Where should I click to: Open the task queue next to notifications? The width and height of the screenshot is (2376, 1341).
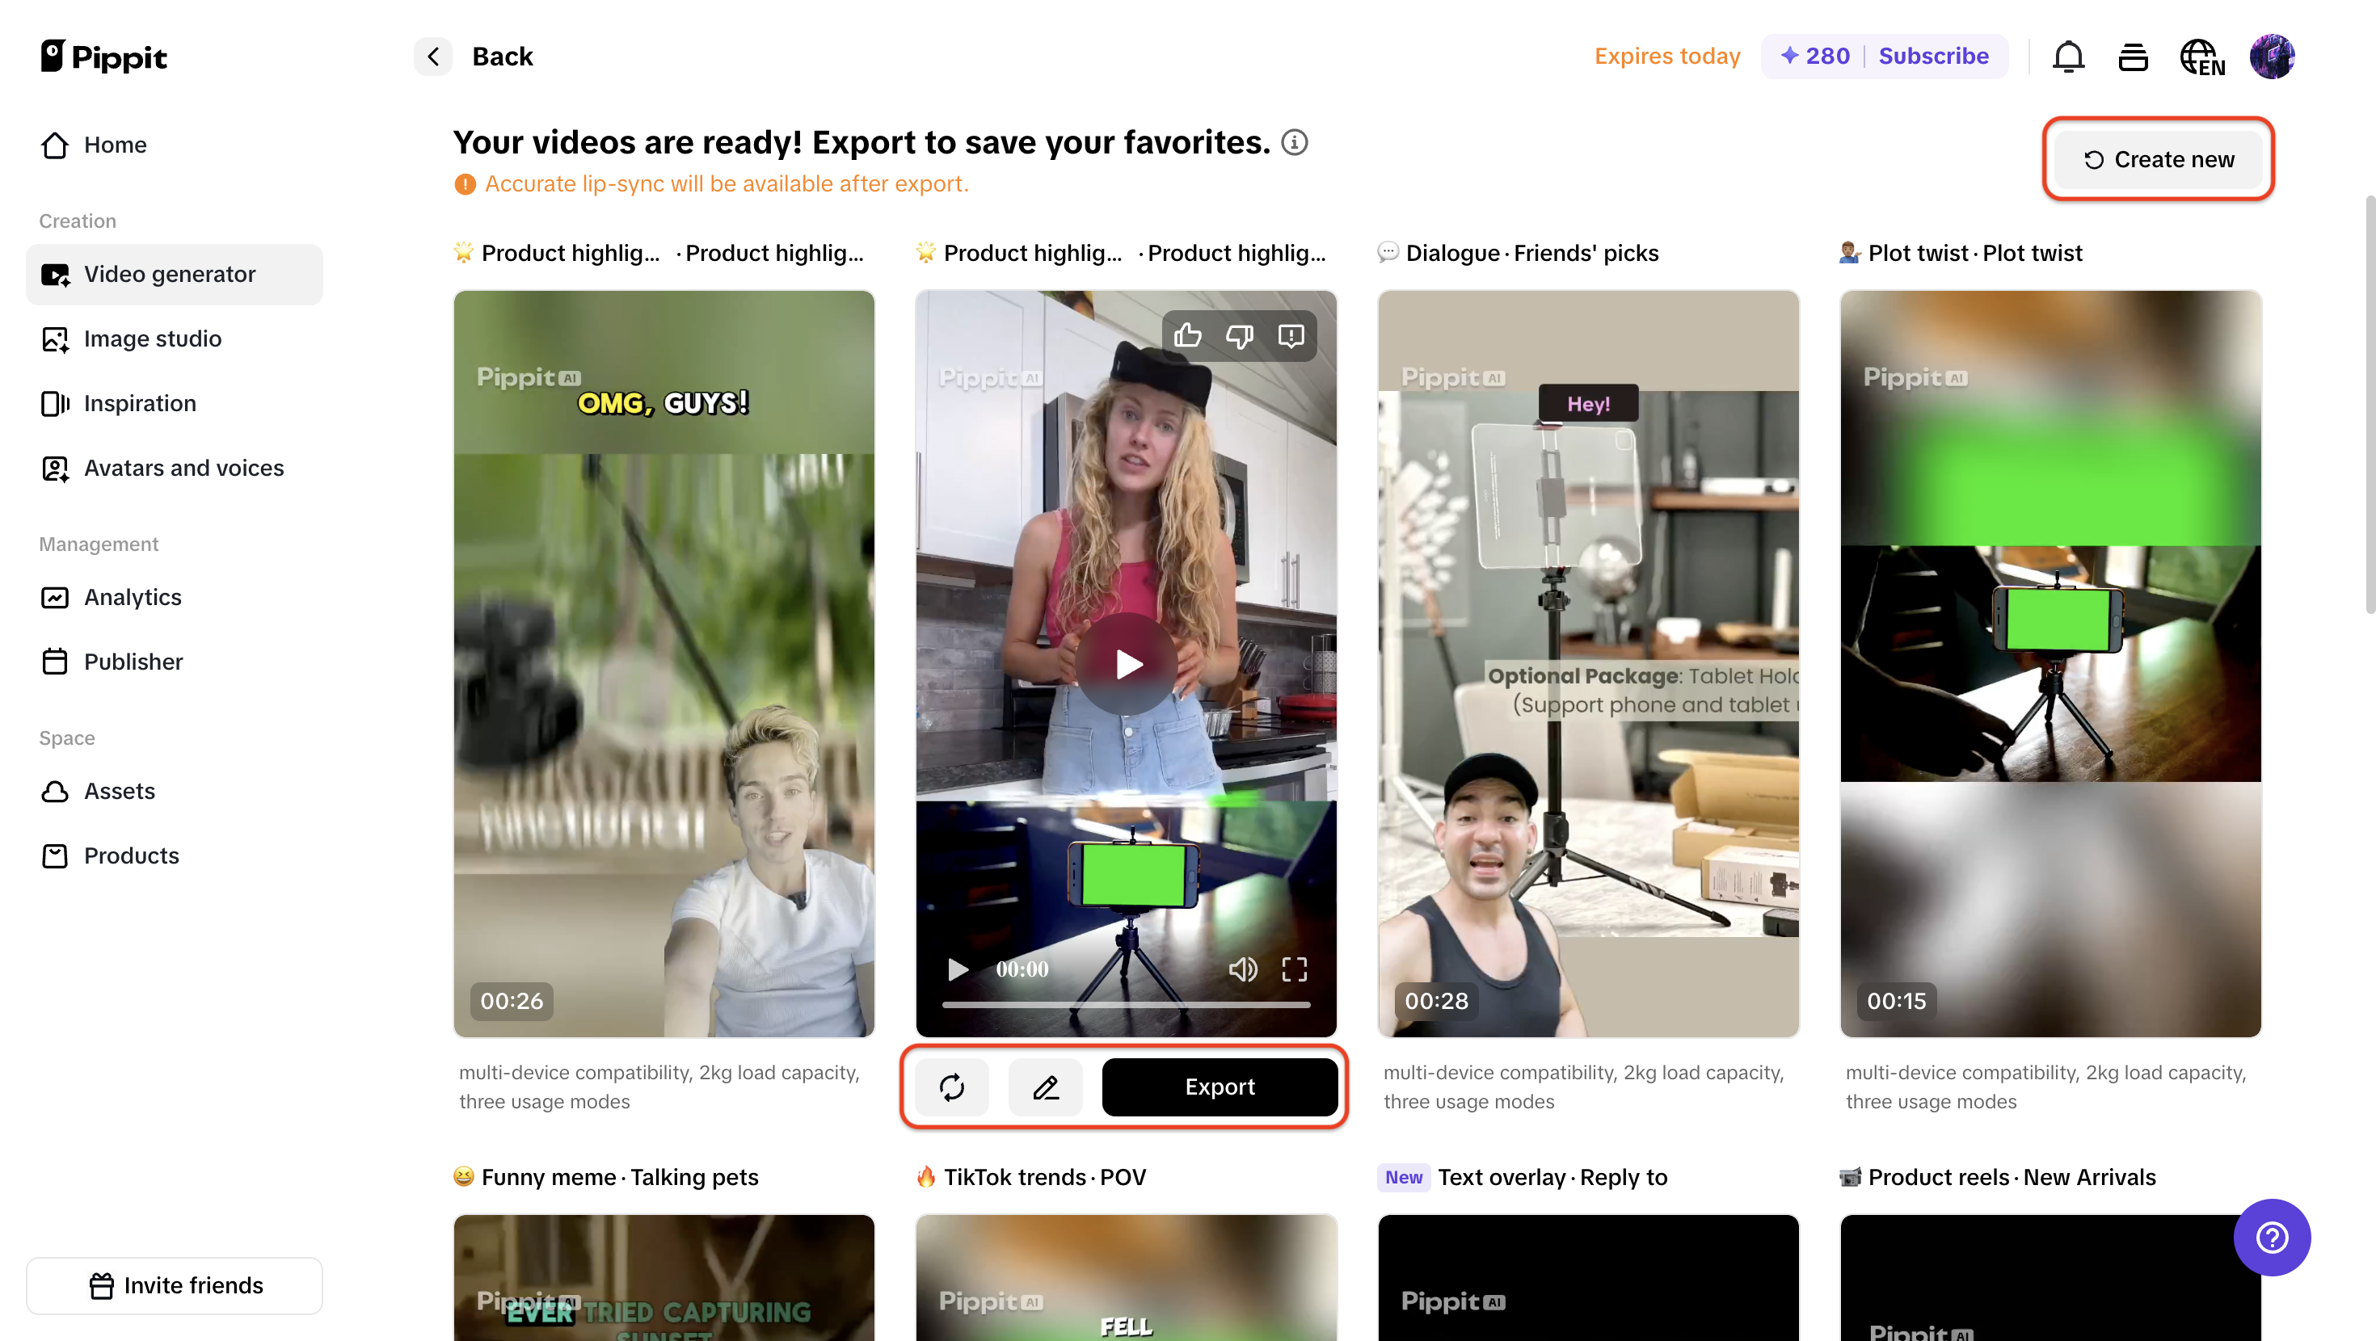(2134, 57)
